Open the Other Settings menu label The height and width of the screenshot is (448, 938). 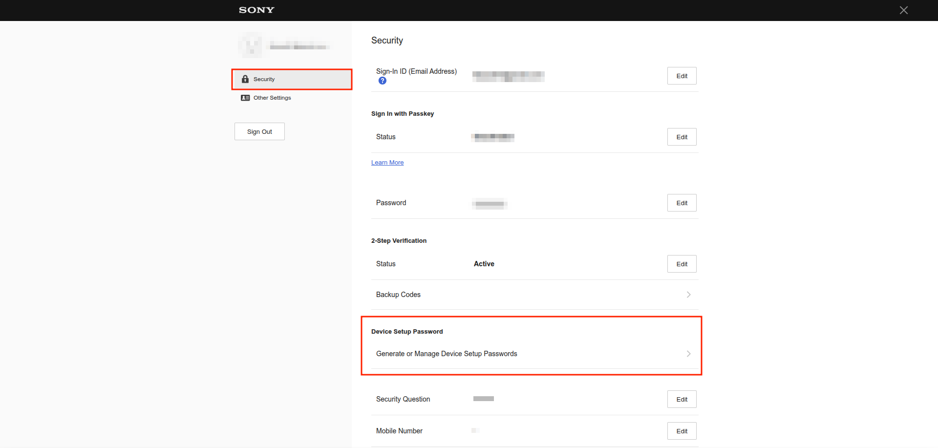272,98
